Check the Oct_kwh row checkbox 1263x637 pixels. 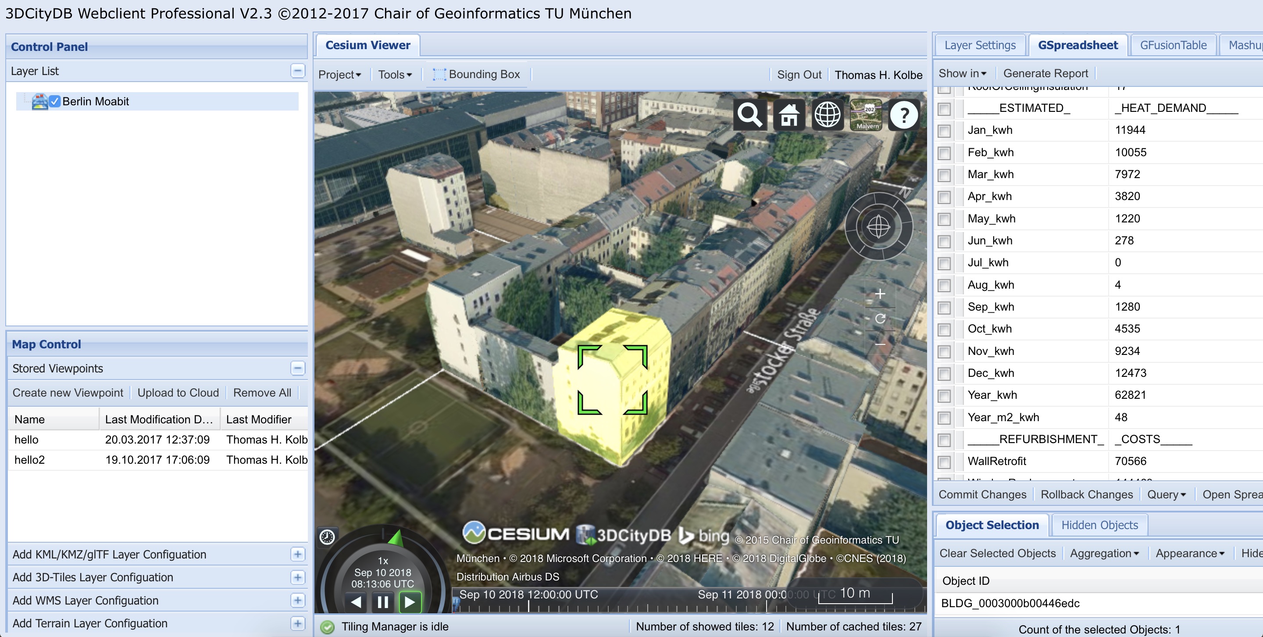pyautogui.click(x=944, y=329)
